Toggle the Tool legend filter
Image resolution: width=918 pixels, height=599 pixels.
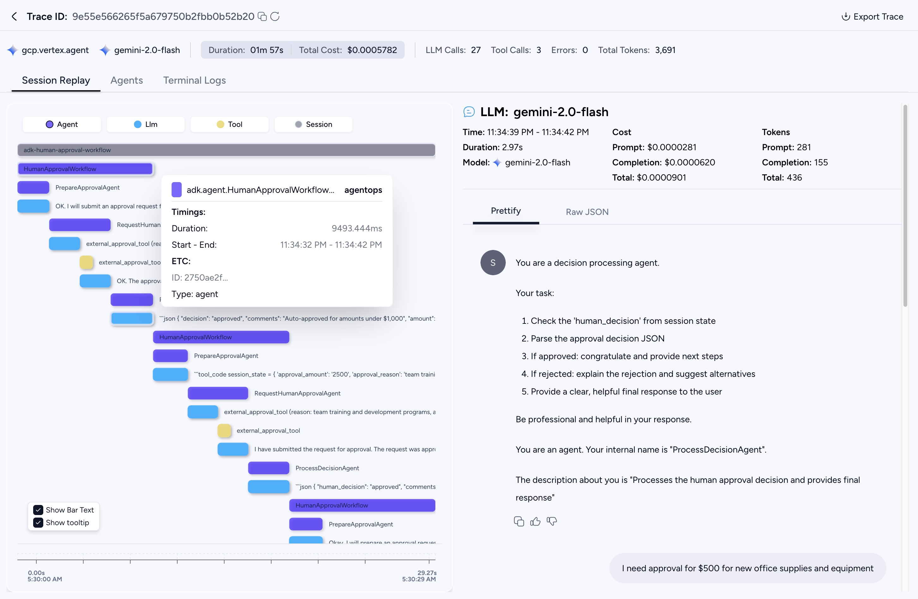(x=229, y=124)
